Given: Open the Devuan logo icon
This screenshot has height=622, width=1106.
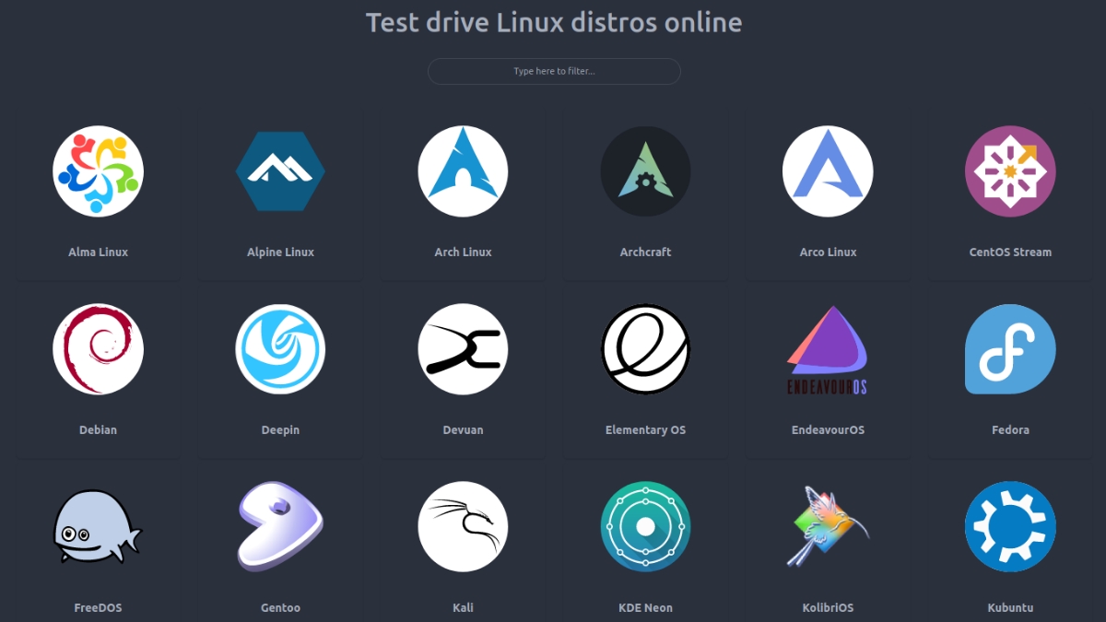Looking at the screenshot, I should [x=463, y=349].
